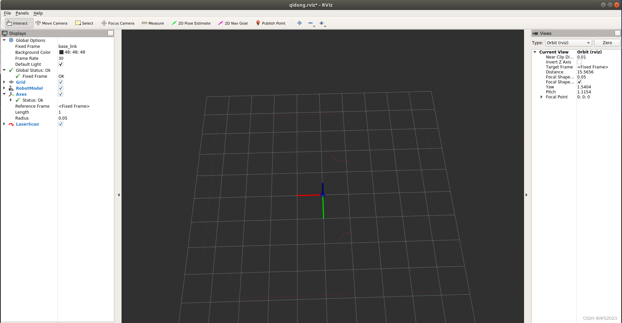The width and height of the screenshot is (622, 323).
Task: Enable the Invert Z Axis checkbox
Action: pos(579,62)
